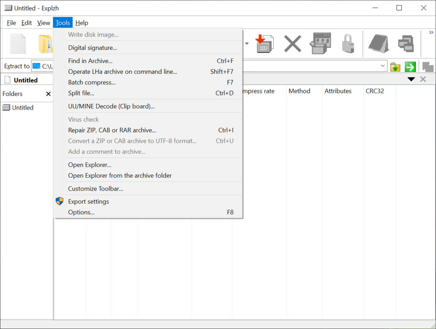
Task: Expand the Extract to path dropdown
Action: (382, 66)
